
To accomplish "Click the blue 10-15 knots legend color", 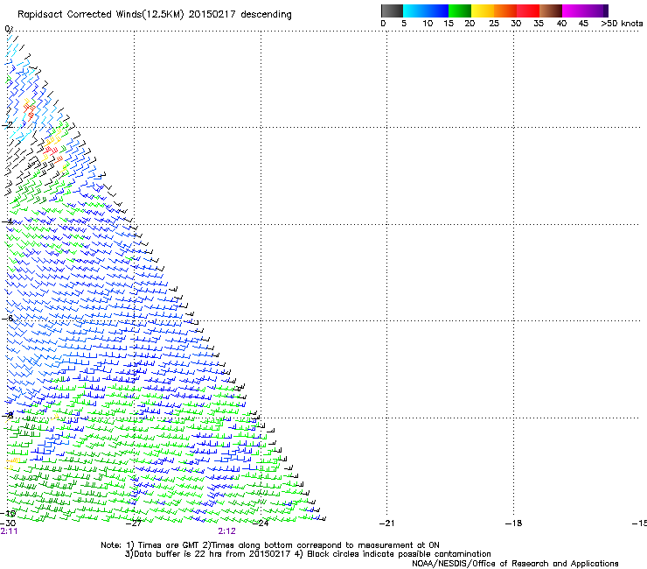I will pos(437,11).
